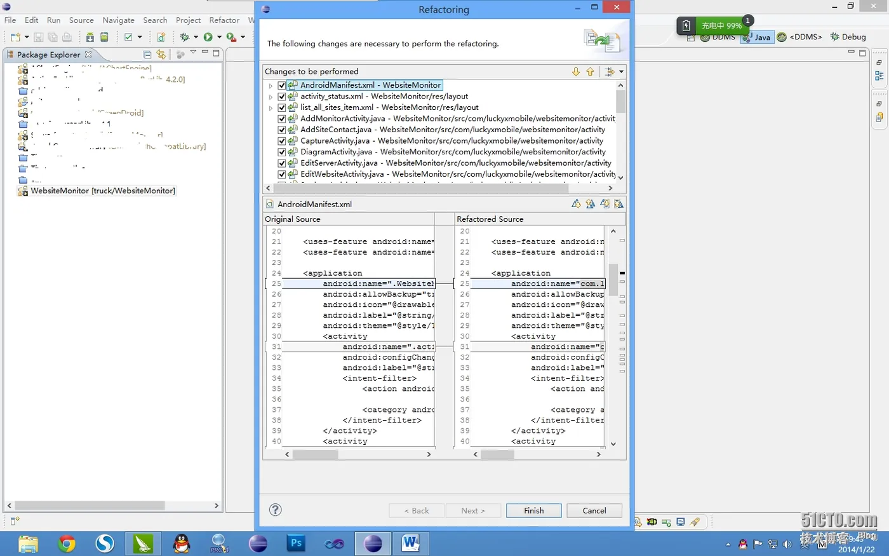Open the Debug dropdown arrow
The image size is (889, 556).
click(x=196, y=37)
